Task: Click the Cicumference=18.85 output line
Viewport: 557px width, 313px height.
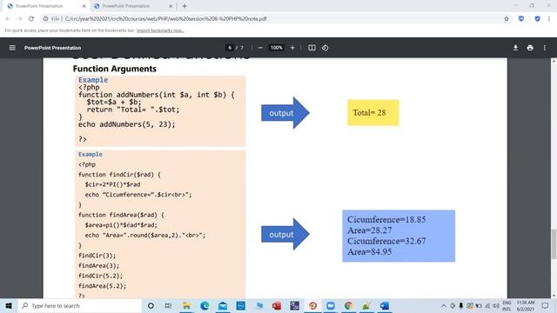Action: coord(386,219)
